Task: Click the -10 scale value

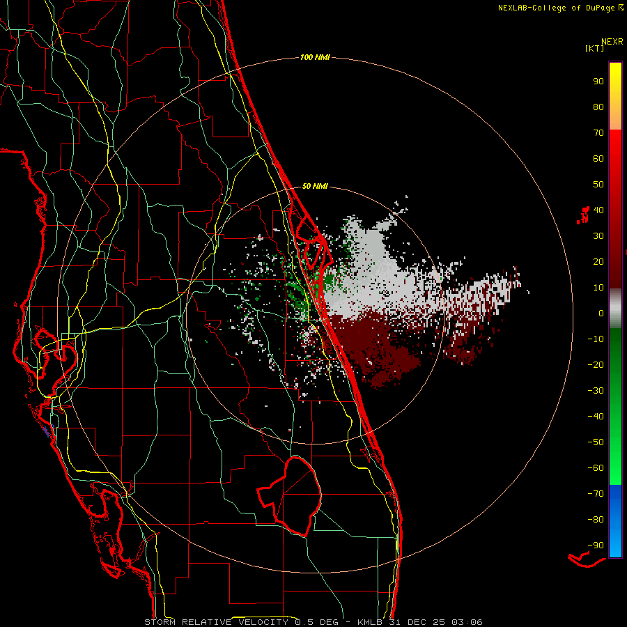Action: click(596, 339)
